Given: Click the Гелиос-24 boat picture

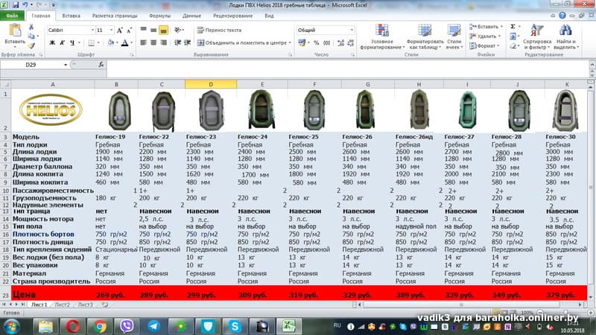Looking at the screenshot, I should [x=261, y=109].
